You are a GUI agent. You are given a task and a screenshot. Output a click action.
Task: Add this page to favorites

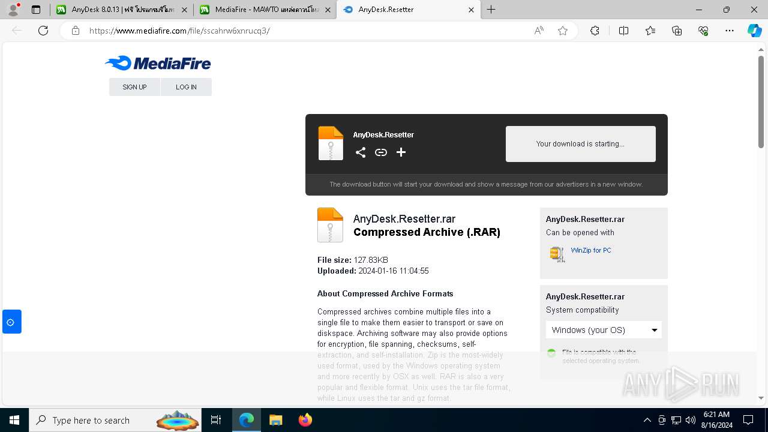563,31
